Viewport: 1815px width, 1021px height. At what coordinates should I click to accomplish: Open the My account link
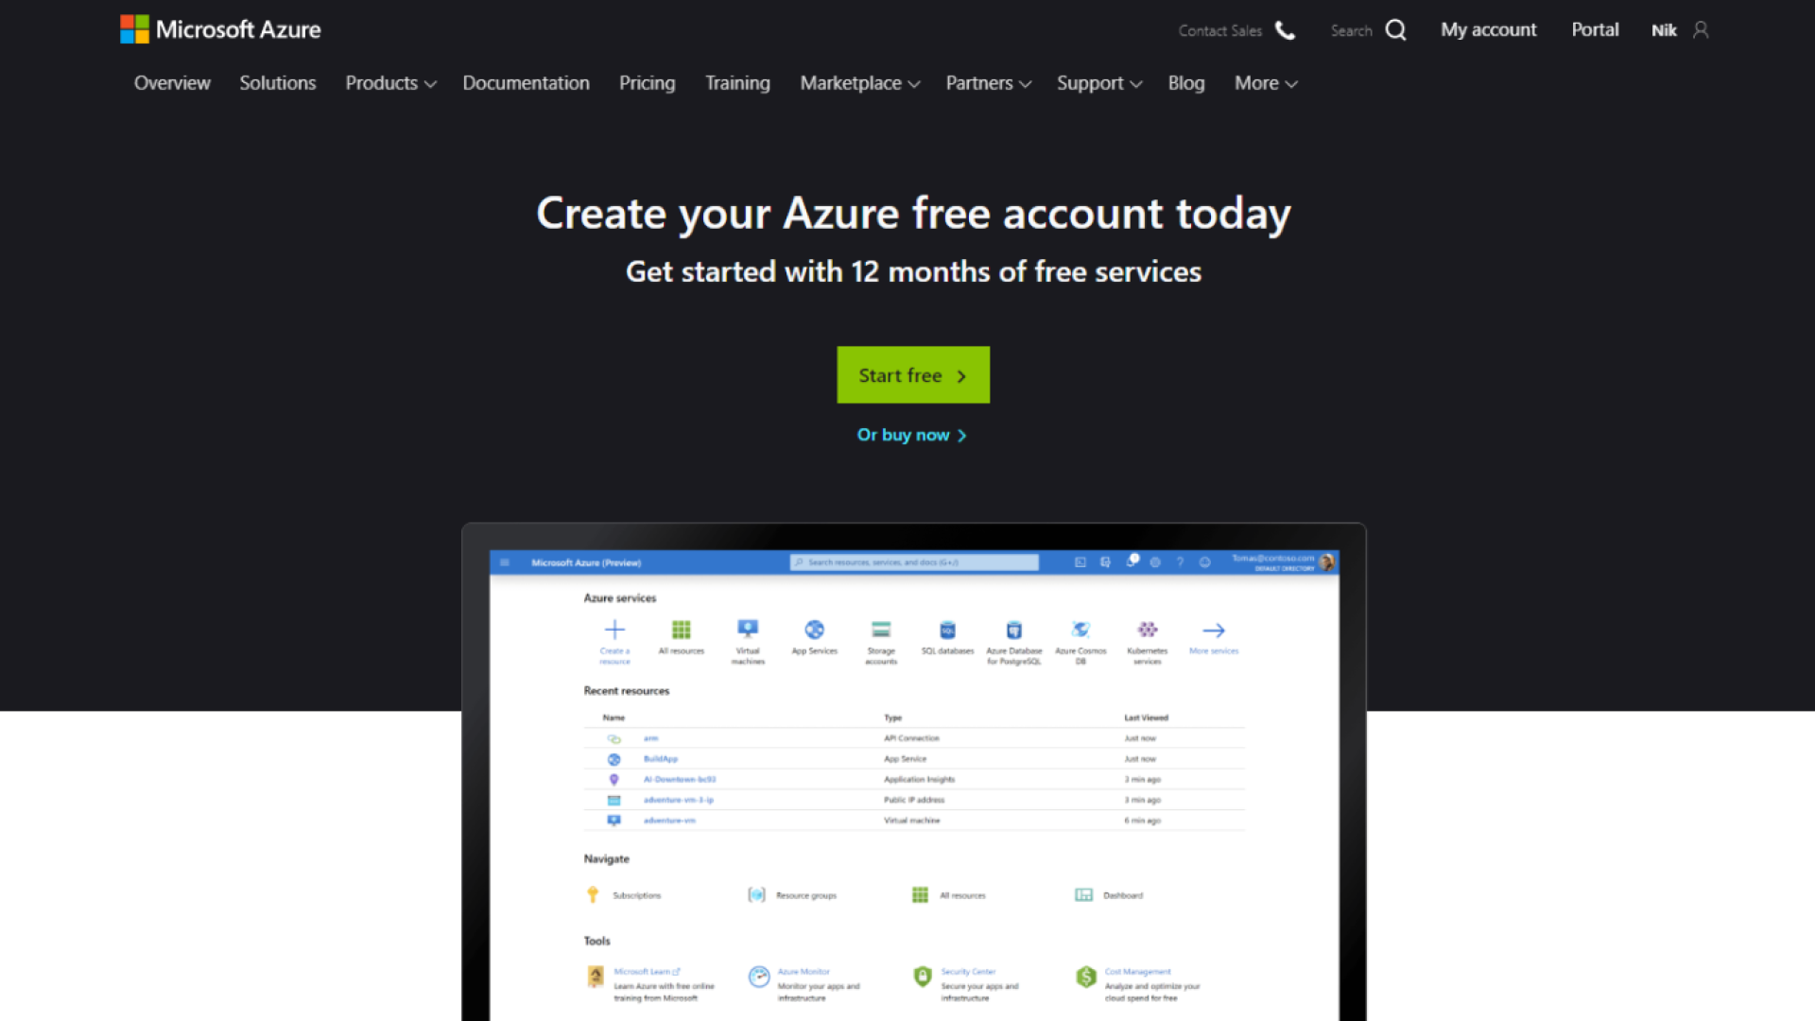pos(1488,30)
